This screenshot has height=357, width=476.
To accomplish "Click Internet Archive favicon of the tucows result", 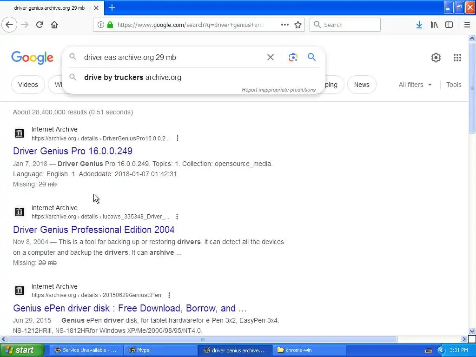I will (20, 212).
